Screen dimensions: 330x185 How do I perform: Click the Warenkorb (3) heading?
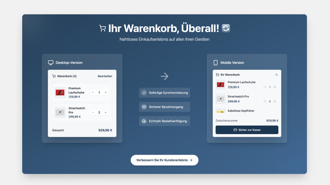(67, 76)
